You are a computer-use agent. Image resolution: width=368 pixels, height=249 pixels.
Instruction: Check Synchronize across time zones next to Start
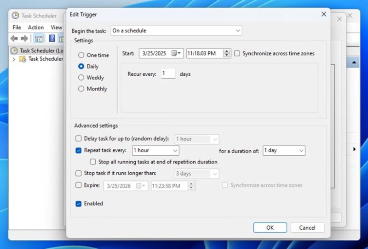pyautogui.click(x=237, y=53)
